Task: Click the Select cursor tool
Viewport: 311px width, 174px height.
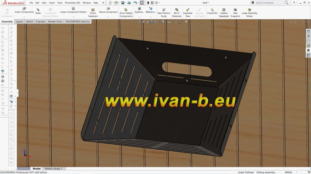Action: click(142, 3)
